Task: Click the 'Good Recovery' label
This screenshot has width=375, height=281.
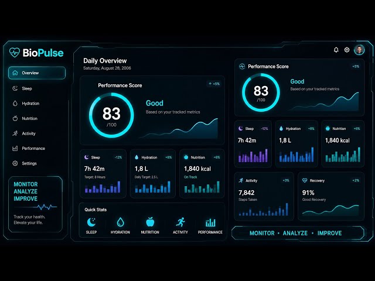Action: tap(314, 200)
